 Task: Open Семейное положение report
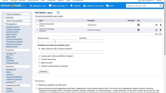pos(14,79)
